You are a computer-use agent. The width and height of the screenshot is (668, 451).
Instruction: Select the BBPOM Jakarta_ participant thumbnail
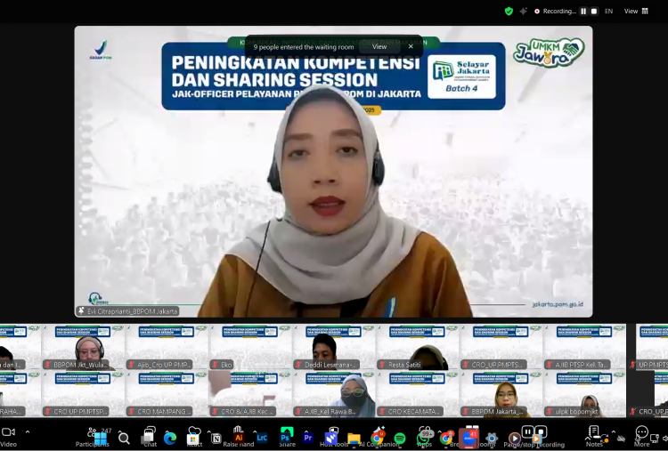click(x=501, y=394)
